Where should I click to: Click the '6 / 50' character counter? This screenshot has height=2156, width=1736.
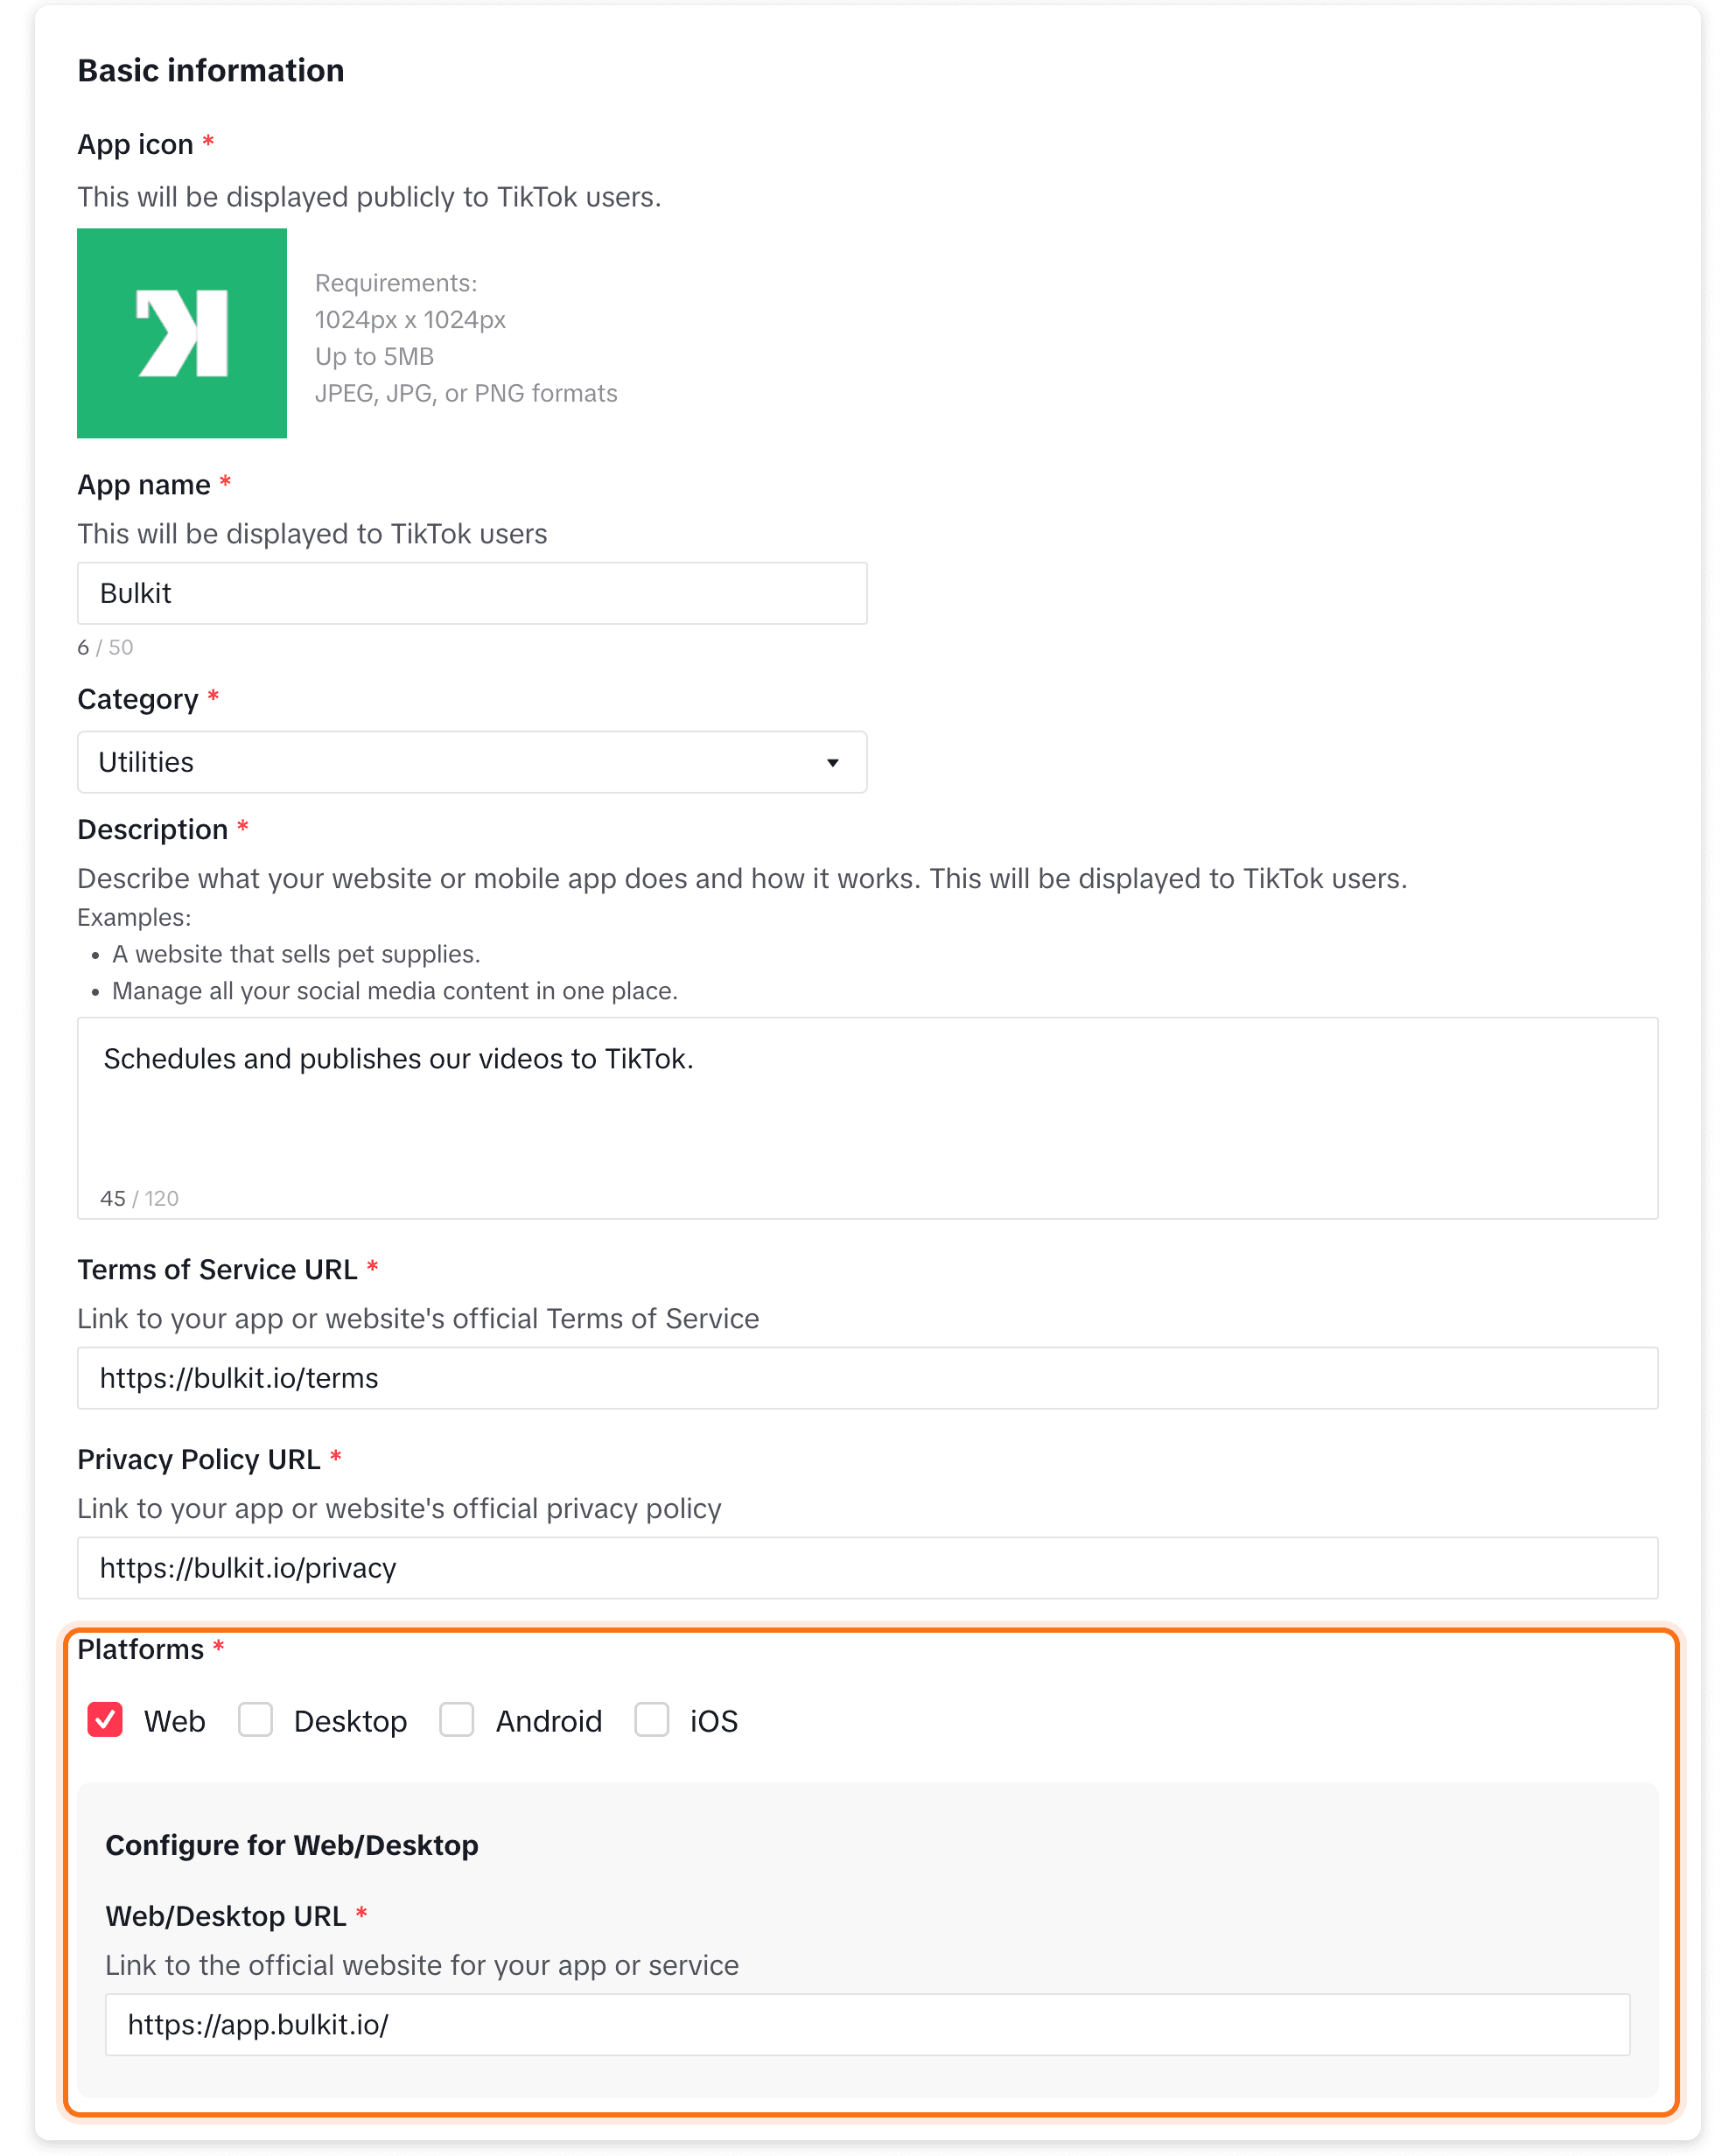pos(105,647)
